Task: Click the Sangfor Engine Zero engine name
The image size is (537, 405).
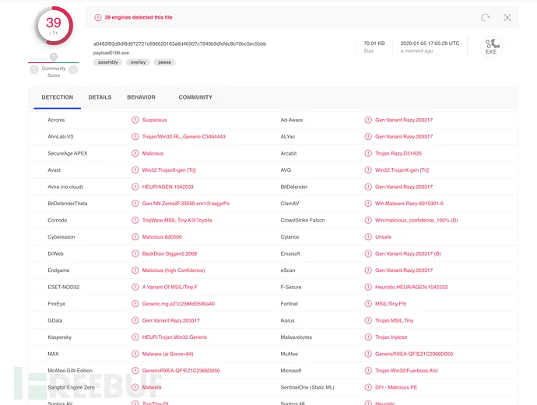Action: [x=71, y=387]
